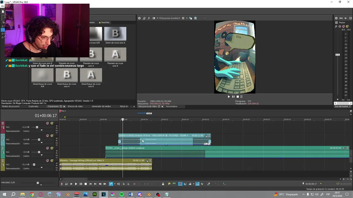
Task: Stop the video preview
Action: (237, 97)
